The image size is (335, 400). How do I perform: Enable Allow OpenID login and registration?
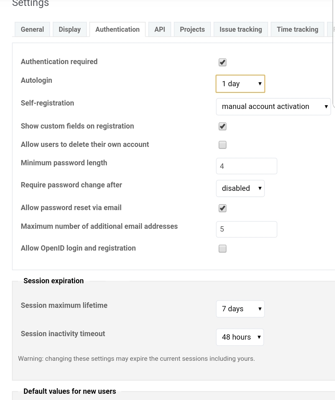[222, 248]
